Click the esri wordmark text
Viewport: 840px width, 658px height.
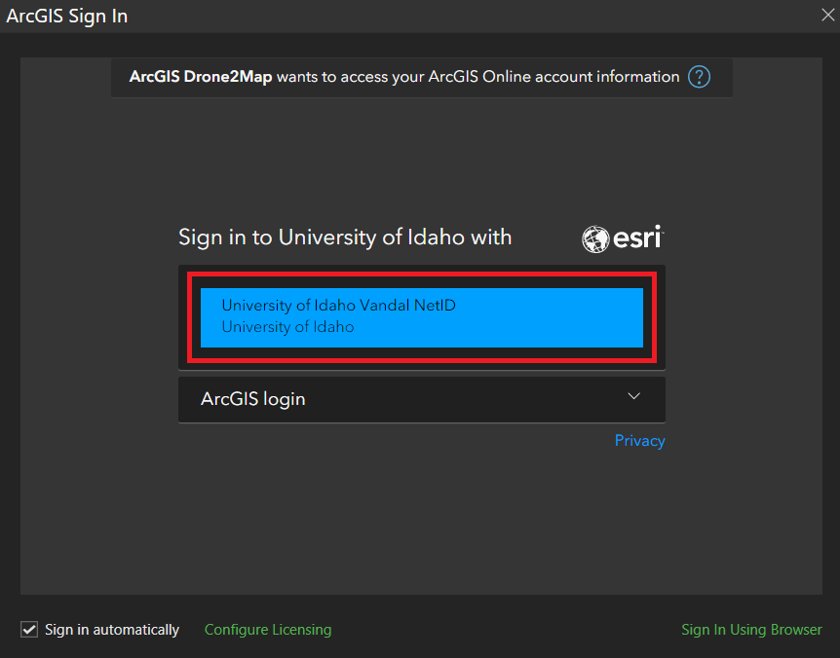(x=637, y=238)
